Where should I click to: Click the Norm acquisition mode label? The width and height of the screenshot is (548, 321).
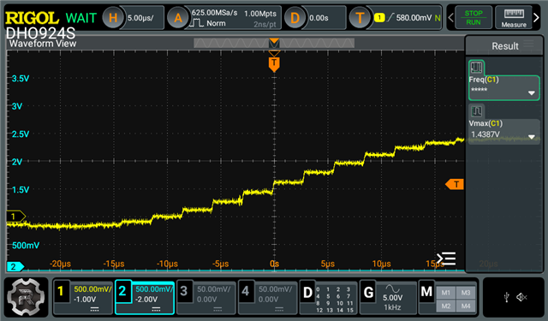pyautogui.click(x=216, y=23)
